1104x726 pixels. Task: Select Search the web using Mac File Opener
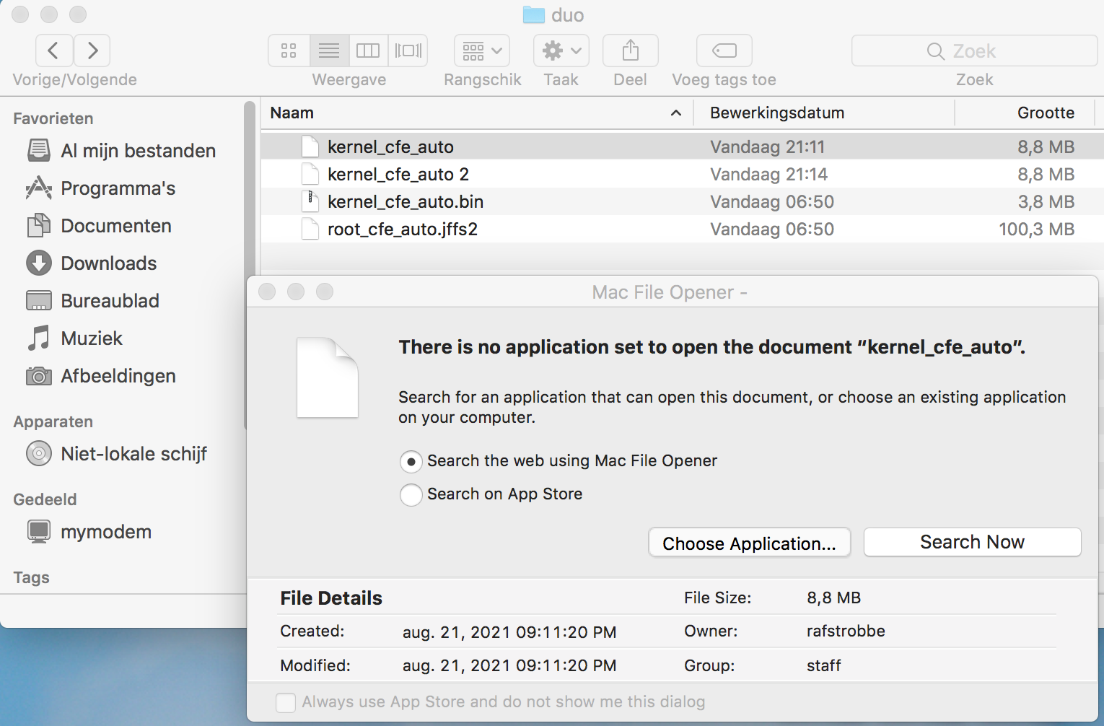411,461
